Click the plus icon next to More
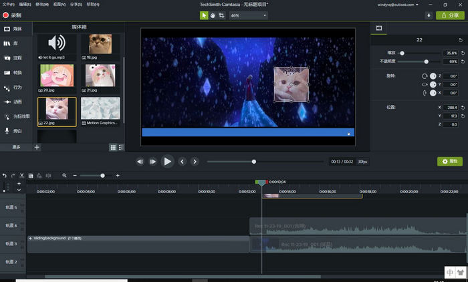468x282 pixels. (x=37, y=147)
